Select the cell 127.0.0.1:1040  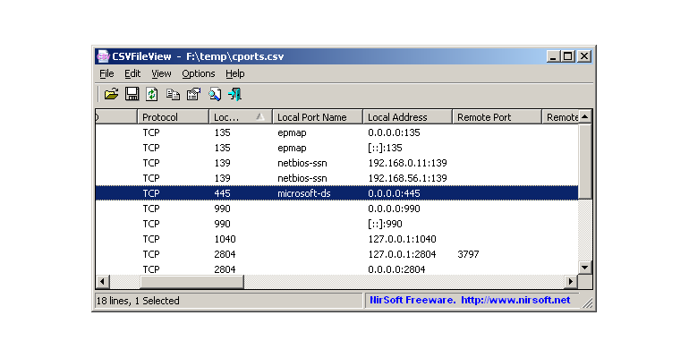pyautogui.click(x=402, y=239)
